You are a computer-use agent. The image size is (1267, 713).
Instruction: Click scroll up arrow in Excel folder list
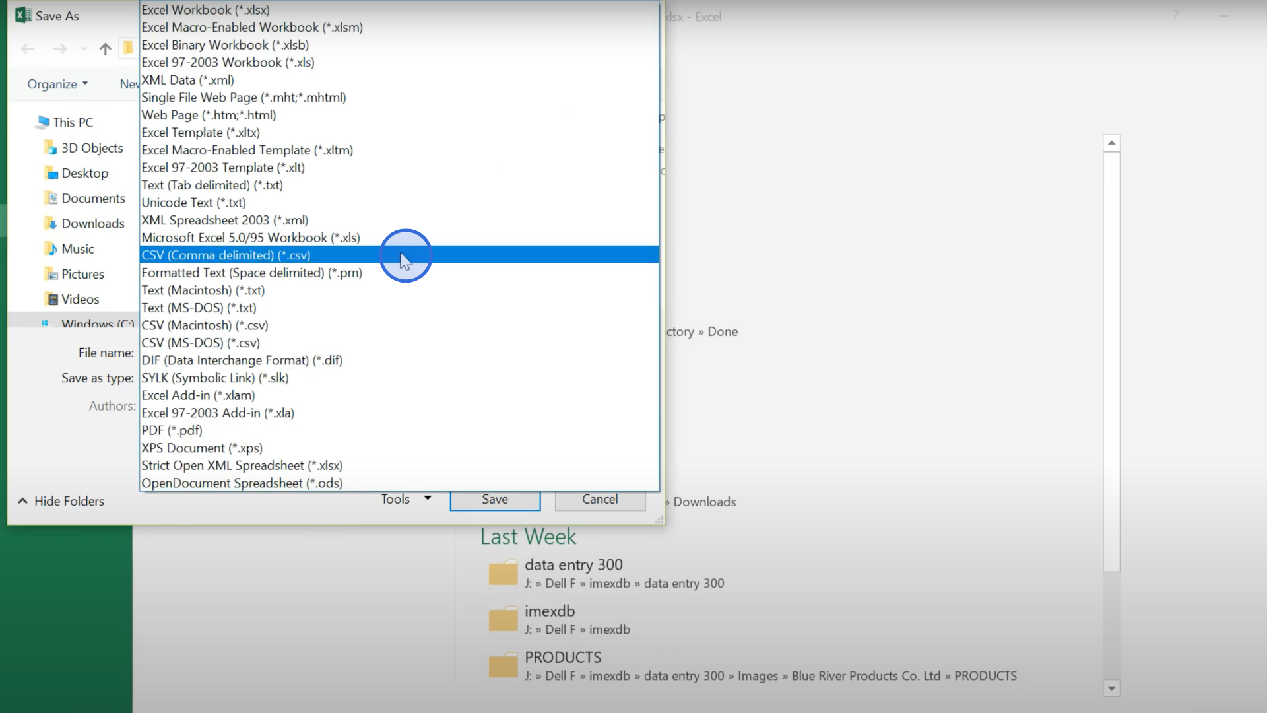coord(1111,143)
